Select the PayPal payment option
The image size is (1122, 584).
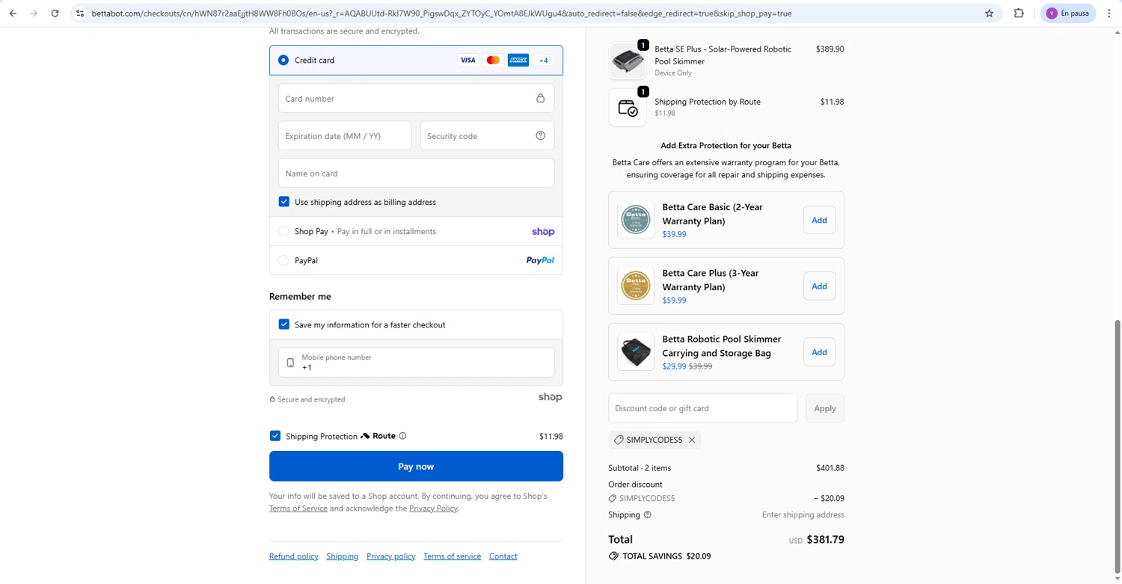click(283, 260)
